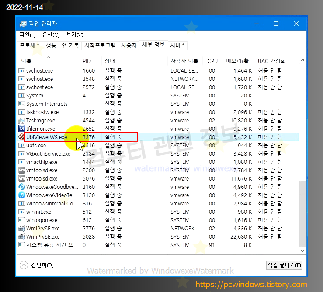Viewport: 323px width, 292px height.
Task: Click the WindowsInternal.Co... process icon
Action: pos(21,203)
